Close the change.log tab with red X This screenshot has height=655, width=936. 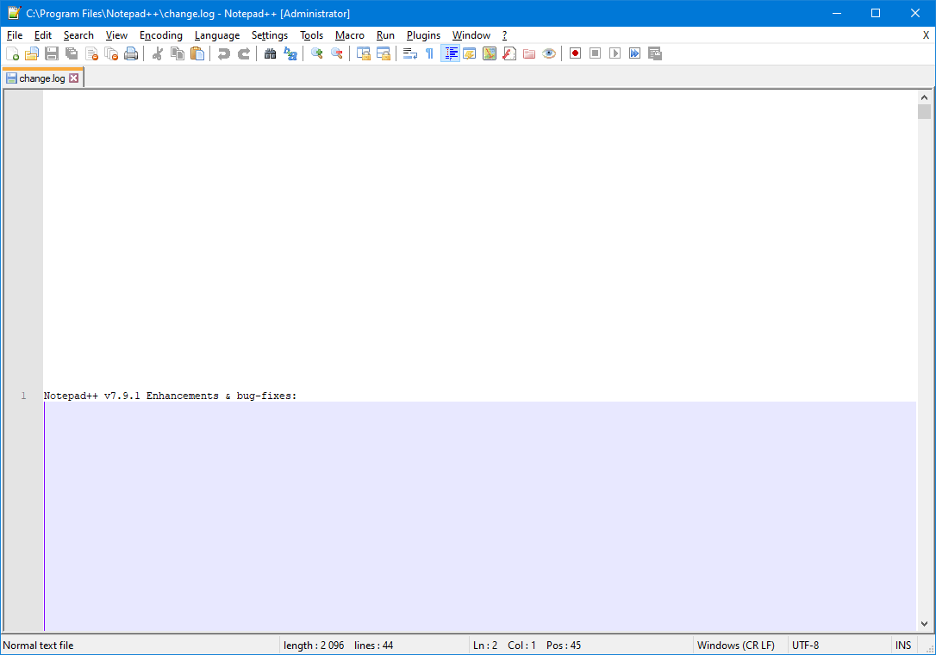(73, 78)
